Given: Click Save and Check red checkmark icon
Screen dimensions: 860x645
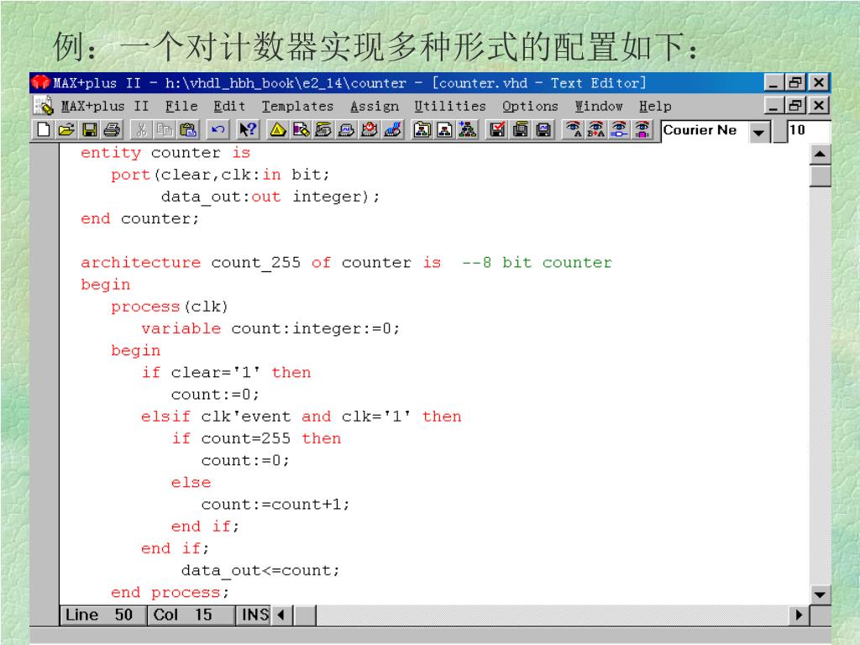Looking at the screenshot, I should coord(497,130).
